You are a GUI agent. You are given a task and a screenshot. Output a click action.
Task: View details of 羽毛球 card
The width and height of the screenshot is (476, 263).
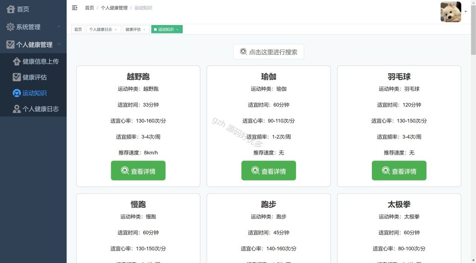(x=399, y=171)
